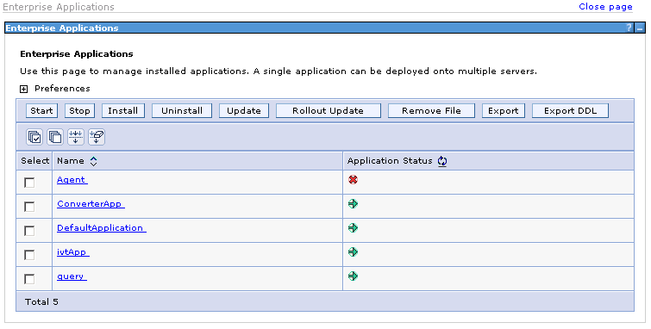Refresh Application Status column icon
This screenshot has width=651, height=329.
442,161
